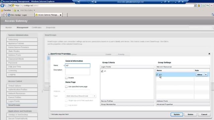214x120 pixels.
Task: Click the IE forward arrow button
Action: click(x=7, y=6)
